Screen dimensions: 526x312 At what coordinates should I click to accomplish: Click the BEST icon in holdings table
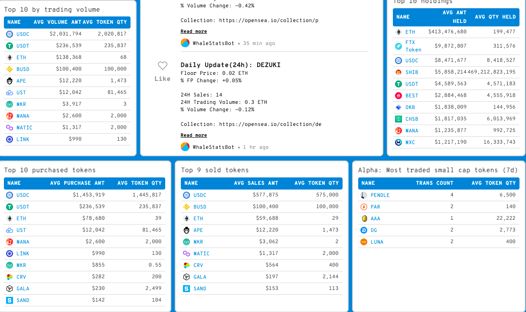[399, 96]
